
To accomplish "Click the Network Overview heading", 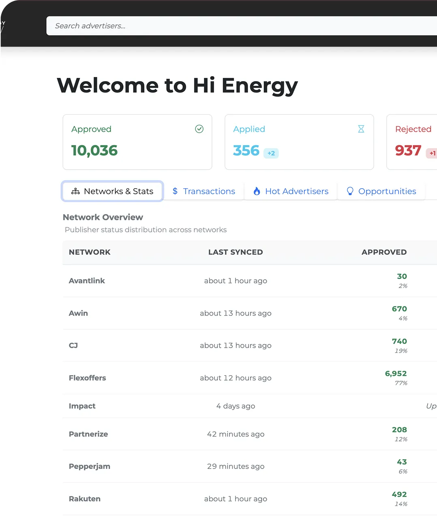I will (x=103, y=217).
